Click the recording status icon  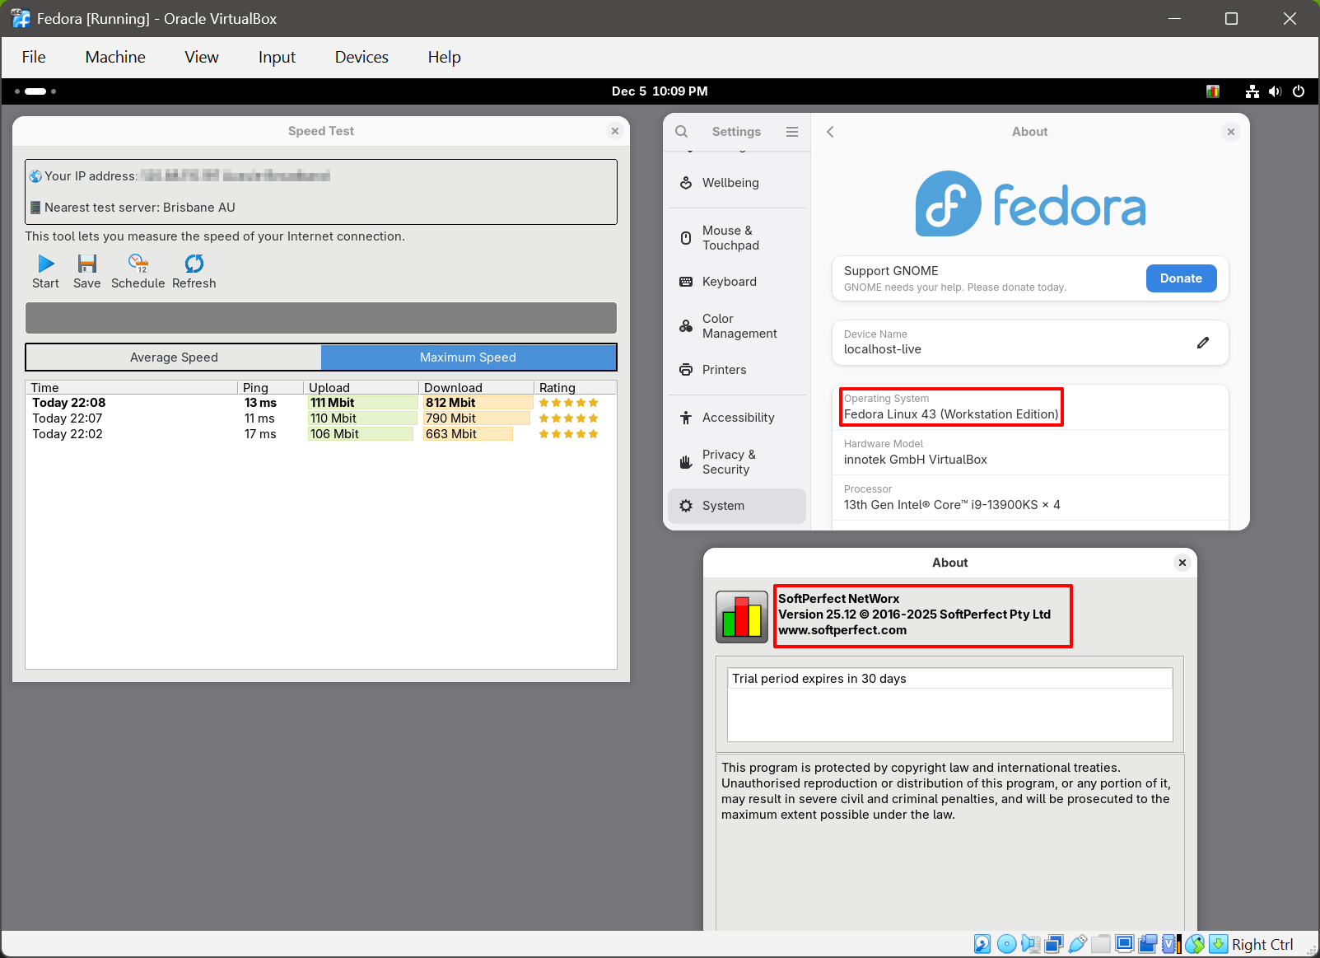point(1148,944)
